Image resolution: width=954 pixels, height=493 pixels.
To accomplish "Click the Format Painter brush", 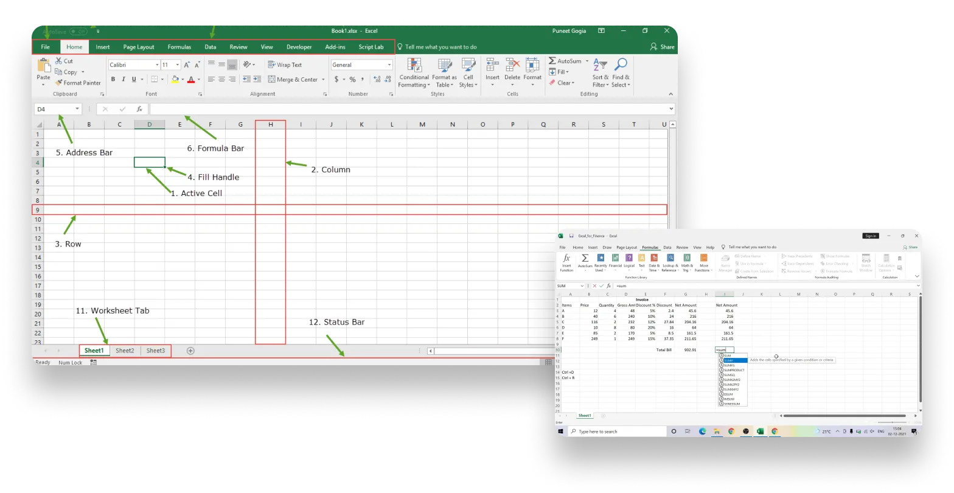I will [x=59, y=83].
